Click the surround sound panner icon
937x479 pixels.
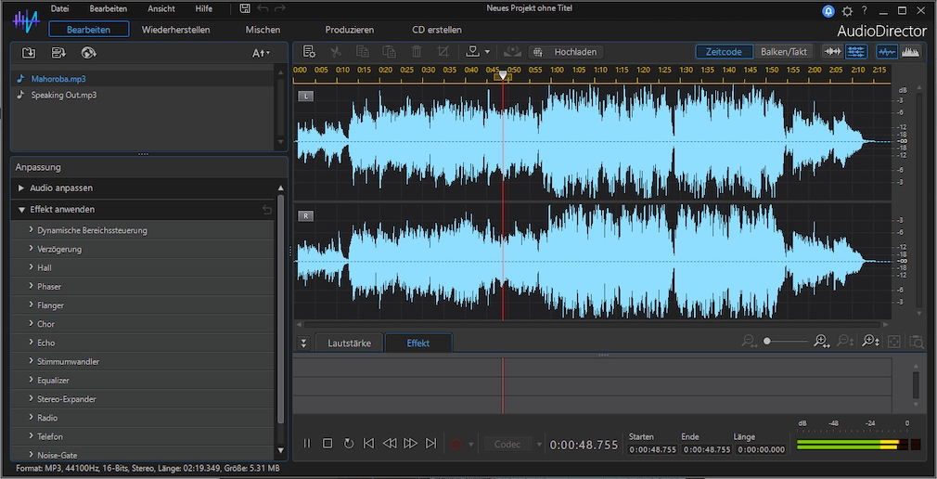point(512,51)
